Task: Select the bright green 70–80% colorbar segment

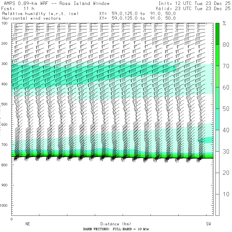Action: pyautogui.click(x=217, y=55)
